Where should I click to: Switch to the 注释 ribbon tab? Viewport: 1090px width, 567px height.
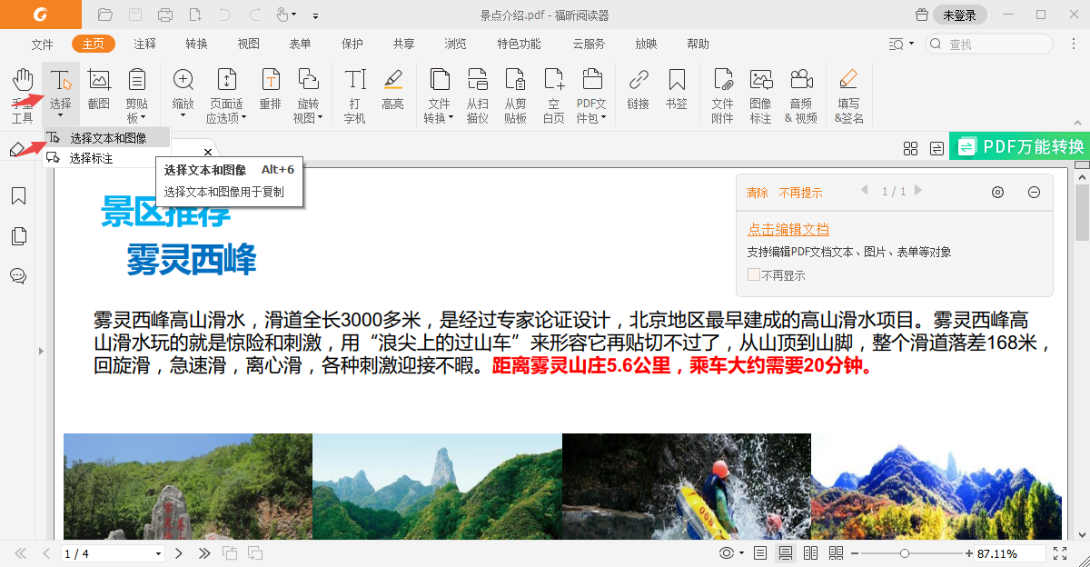144,43
